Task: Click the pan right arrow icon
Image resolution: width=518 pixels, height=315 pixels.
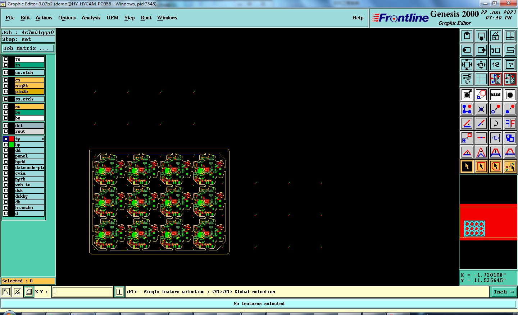Action: pyautogui.click(x=481, y=50)
